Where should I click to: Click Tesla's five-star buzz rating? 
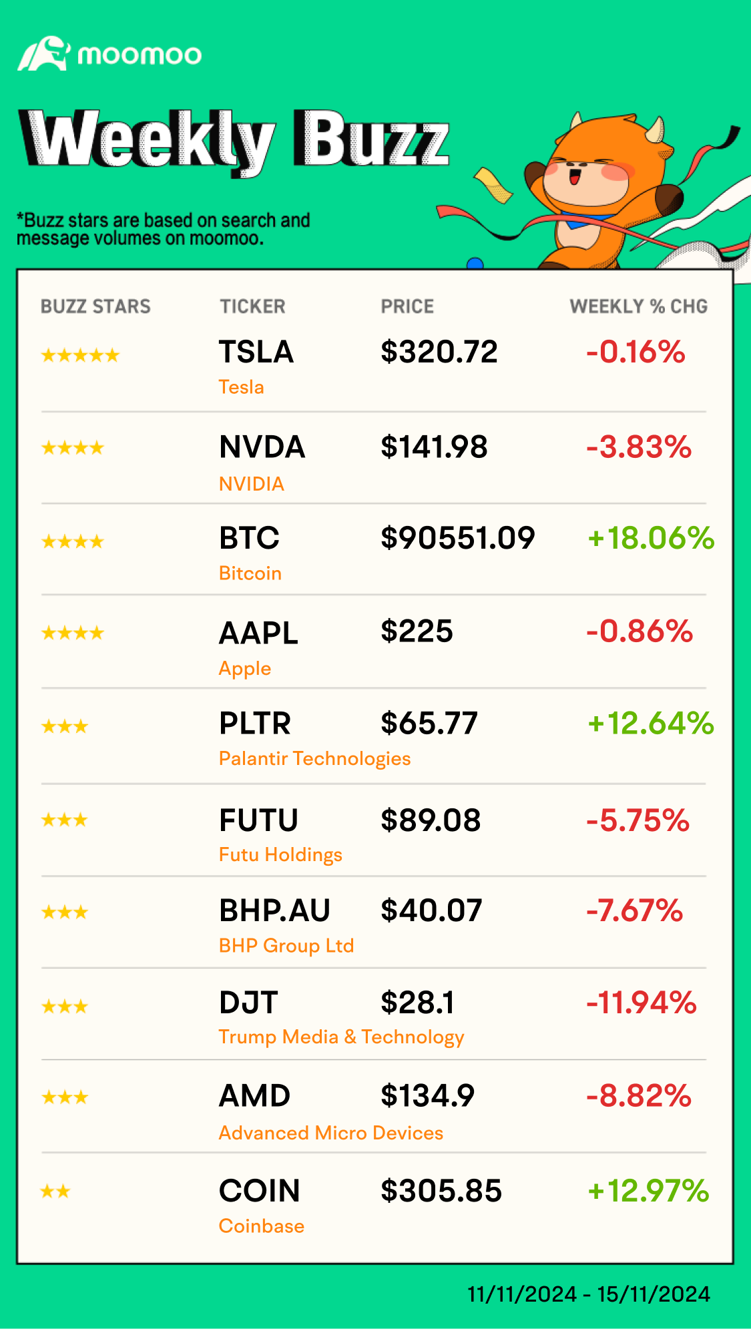coord(80,355)
